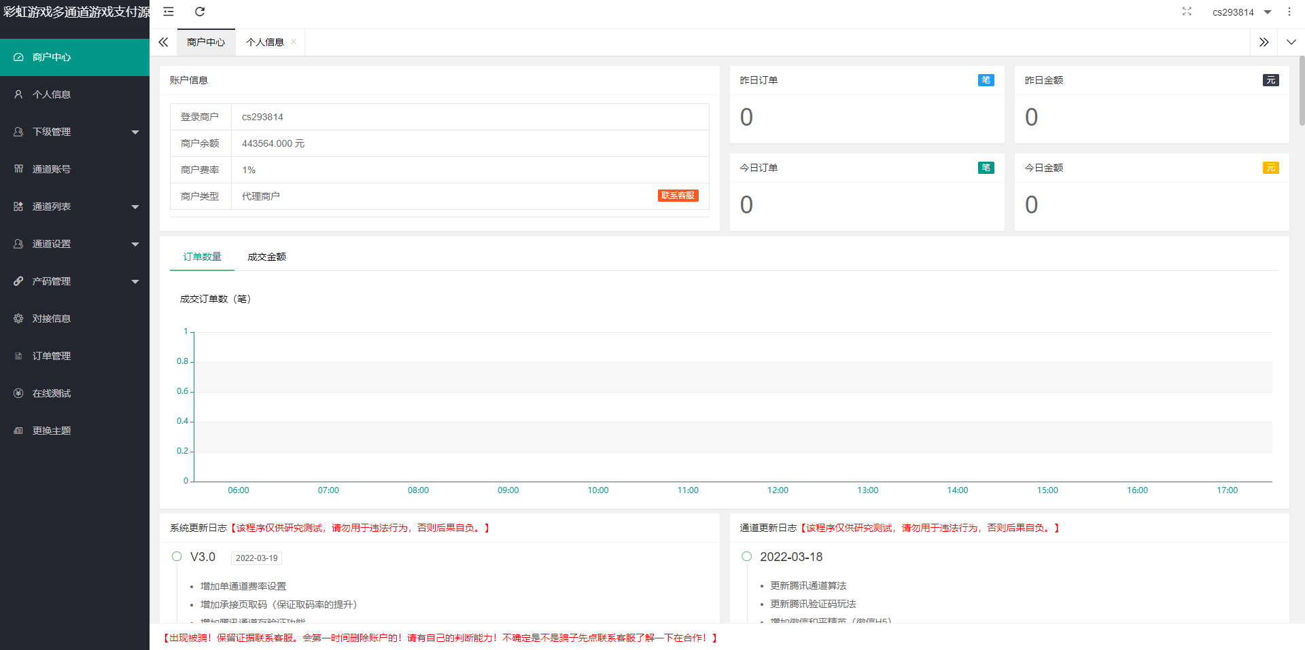1305x650 pixels.
Task: Expand the 下级管理 submenu
Action: coord(75,132)
